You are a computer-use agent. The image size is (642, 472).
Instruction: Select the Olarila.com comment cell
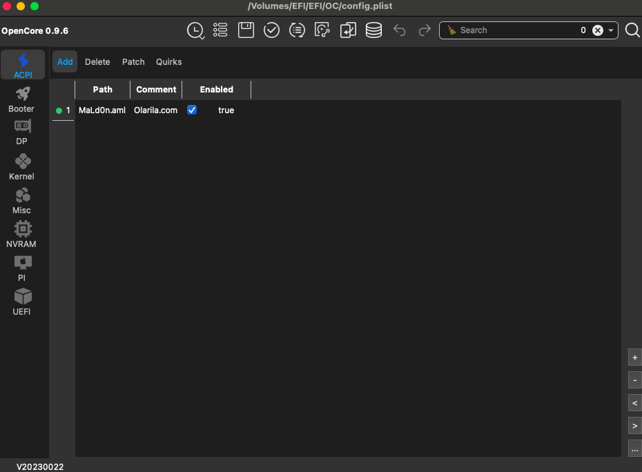pos(156,110)
